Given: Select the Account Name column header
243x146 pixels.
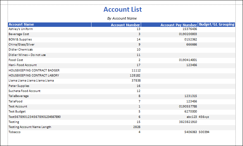Looking at the screenshot, I should click(21, 25).
